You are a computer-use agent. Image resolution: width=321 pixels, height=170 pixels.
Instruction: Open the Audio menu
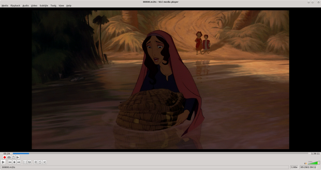[26, 6]
